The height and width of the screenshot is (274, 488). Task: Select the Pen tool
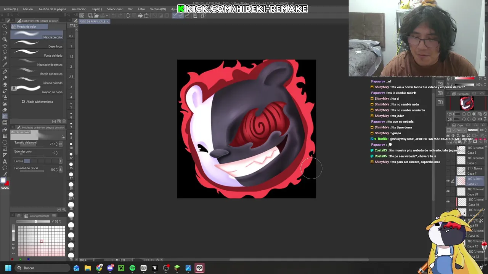5,71
